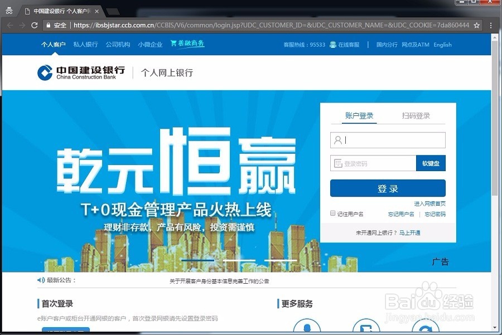The height and width of the screenshot is (335, 502).
Task: Click the secure padlock icon in address bar
Action: click(x=49, y=25)
